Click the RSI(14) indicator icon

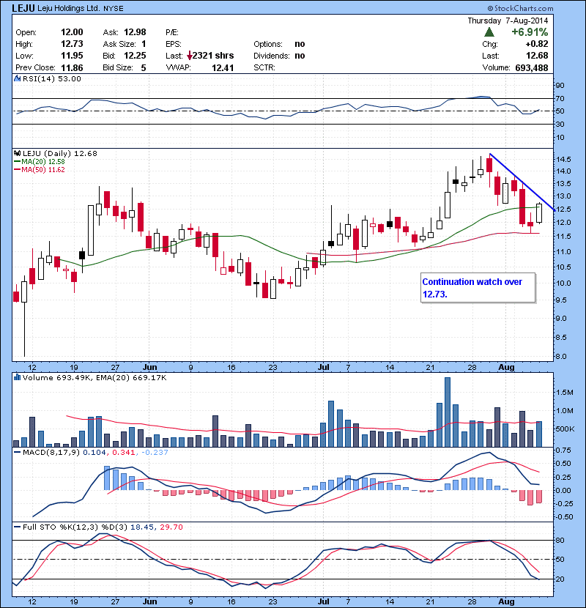point(17,78)
